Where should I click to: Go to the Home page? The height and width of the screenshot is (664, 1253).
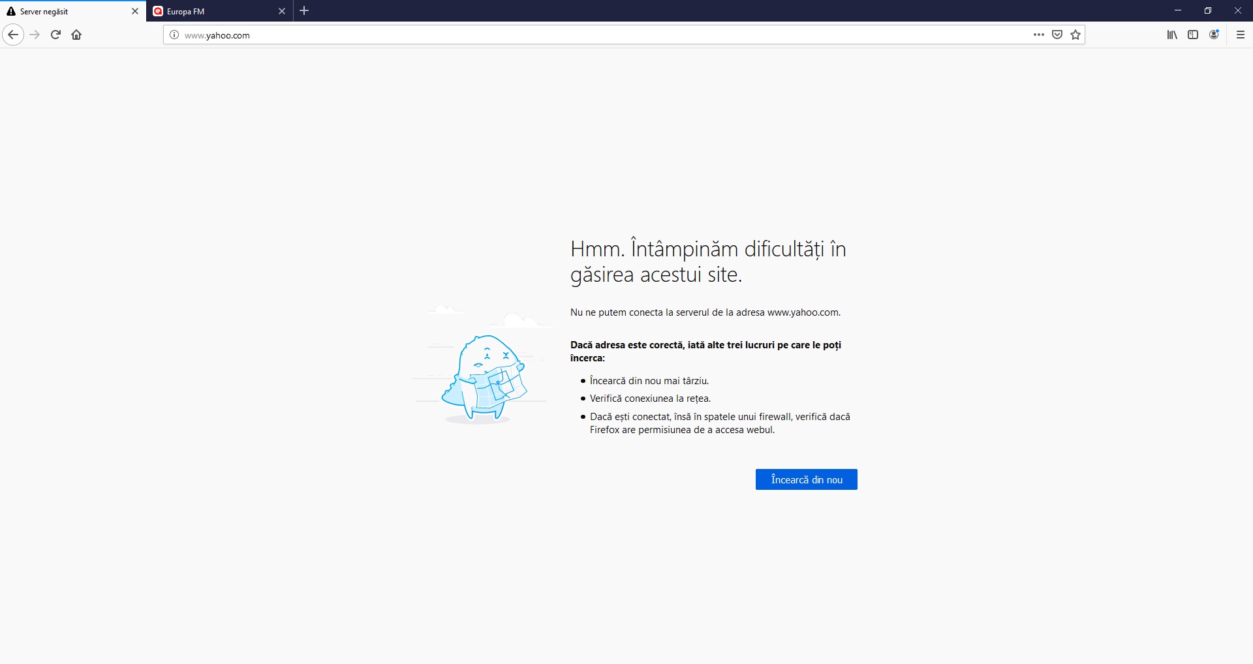point(76,35)
